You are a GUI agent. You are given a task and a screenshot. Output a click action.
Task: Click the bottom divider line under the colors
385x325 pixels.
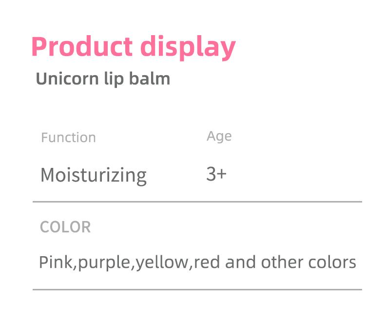coord(197,289)
